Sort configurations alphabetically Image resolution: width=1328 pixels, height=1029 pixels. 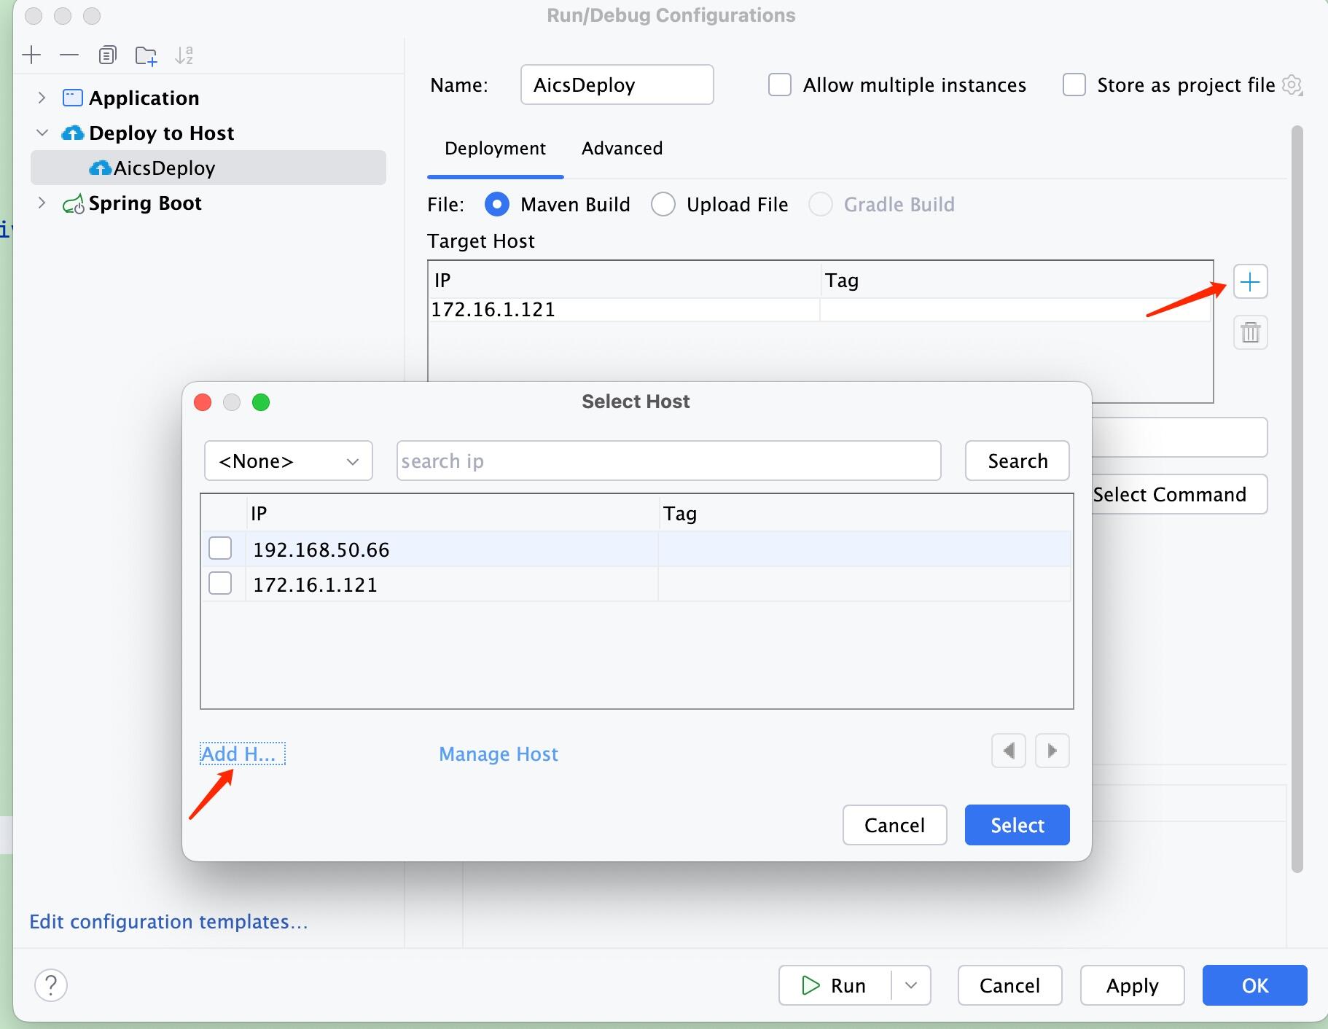184,55
